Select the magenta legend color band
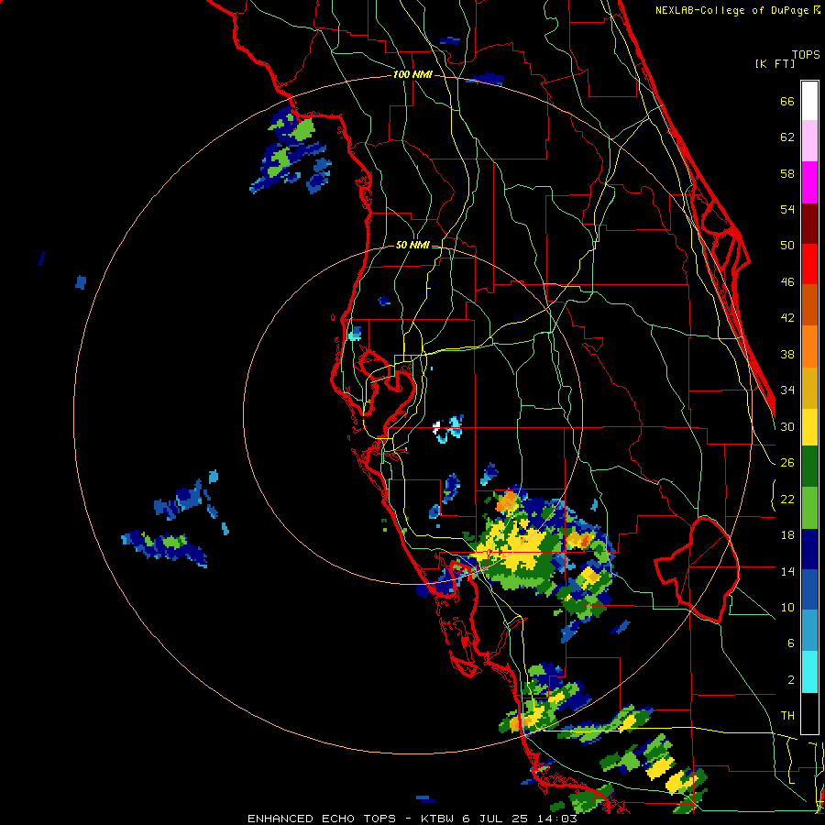This screenshot has width=825, height=825. tap(809, 182)
